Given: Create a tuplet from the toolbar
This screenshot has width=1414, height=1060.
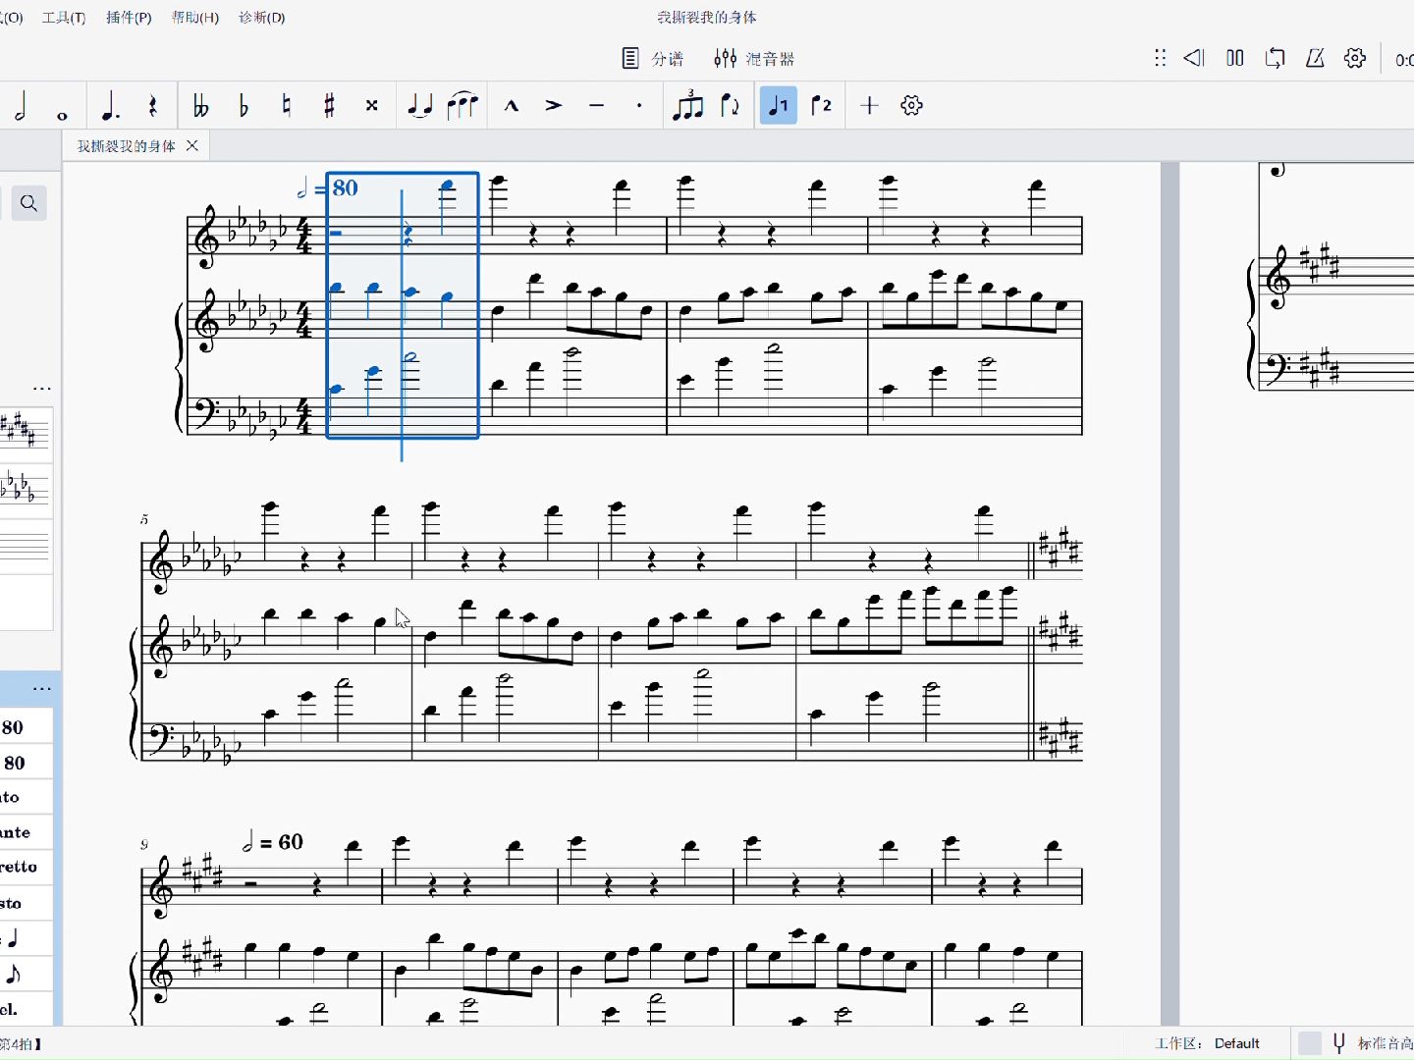Looking at the screenshot, I should 687,105.
